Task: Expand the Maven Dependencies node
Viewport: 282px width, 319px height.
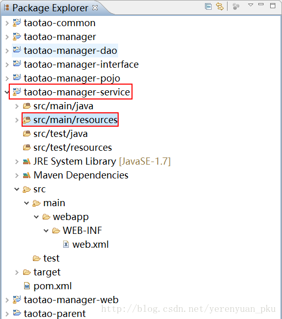Action: [17, 175]
